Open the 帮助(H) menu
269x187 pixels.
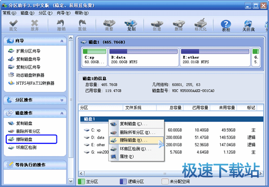(x=82, y=13)
